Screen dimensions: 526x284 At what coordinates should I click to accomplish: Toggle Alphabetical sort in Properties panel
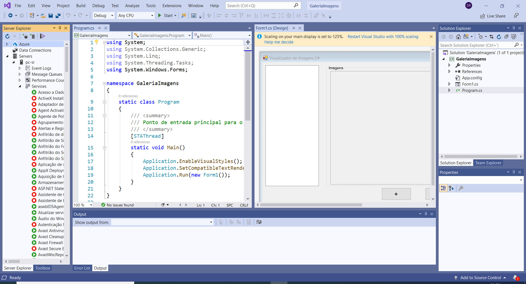451,188
